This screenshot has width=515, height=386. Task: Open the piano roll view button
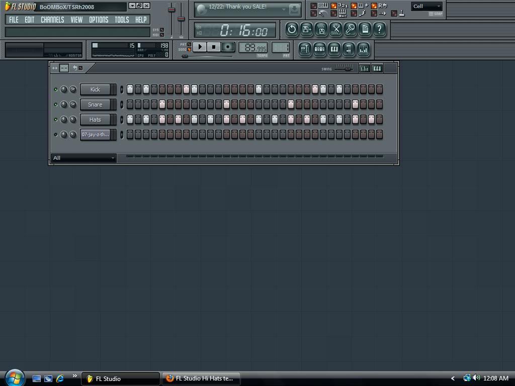coord(334,50)
